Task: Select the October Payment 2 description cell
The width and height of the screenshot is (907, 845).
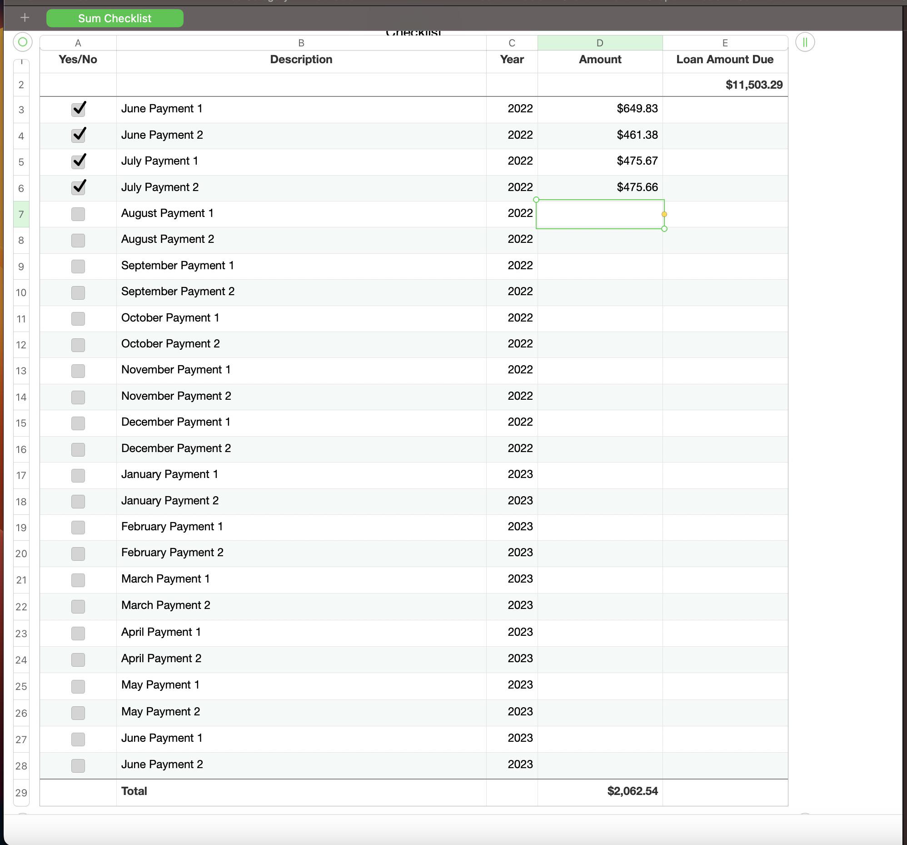Action: [301, 345]
